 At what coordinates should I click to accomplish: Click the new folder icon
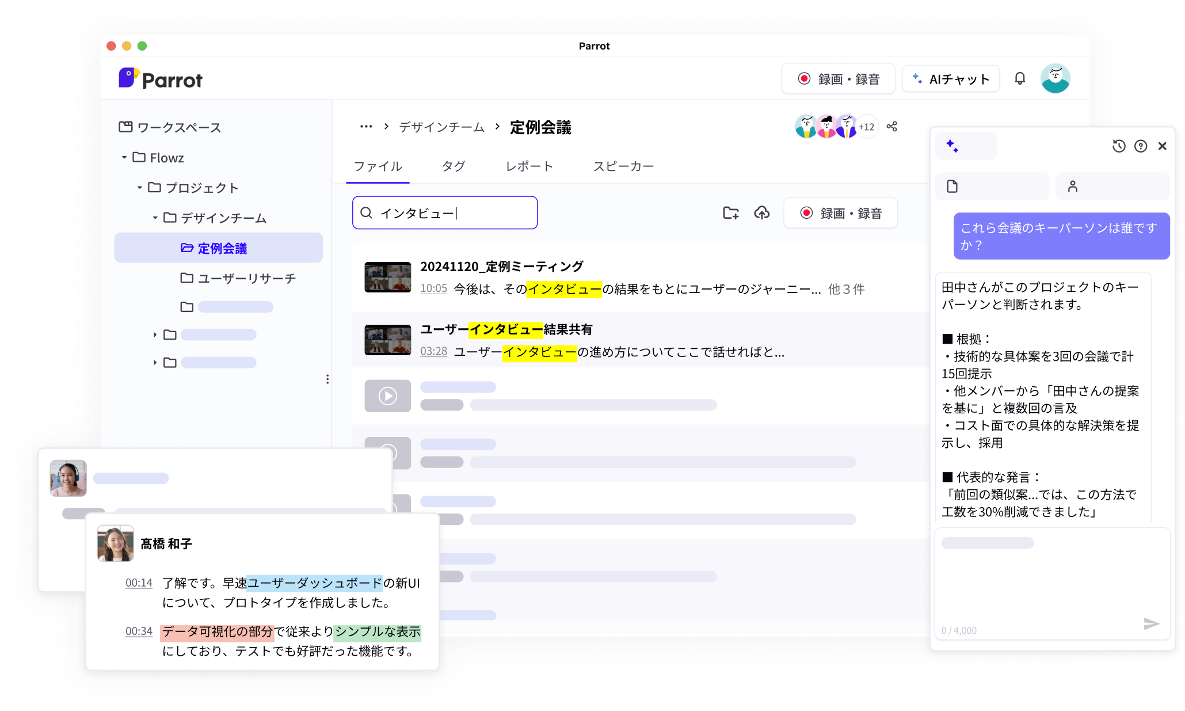click(730, 213)
